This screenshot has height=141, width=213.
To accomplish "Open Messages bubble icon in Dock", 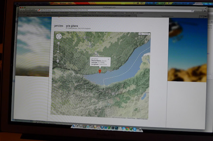I will click(x=124, y=128).
